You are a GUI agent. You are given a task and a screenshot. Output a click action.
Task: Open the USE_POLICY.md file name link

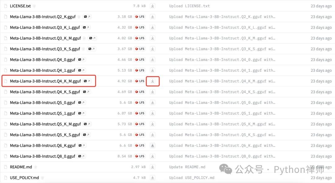[25, 178]
